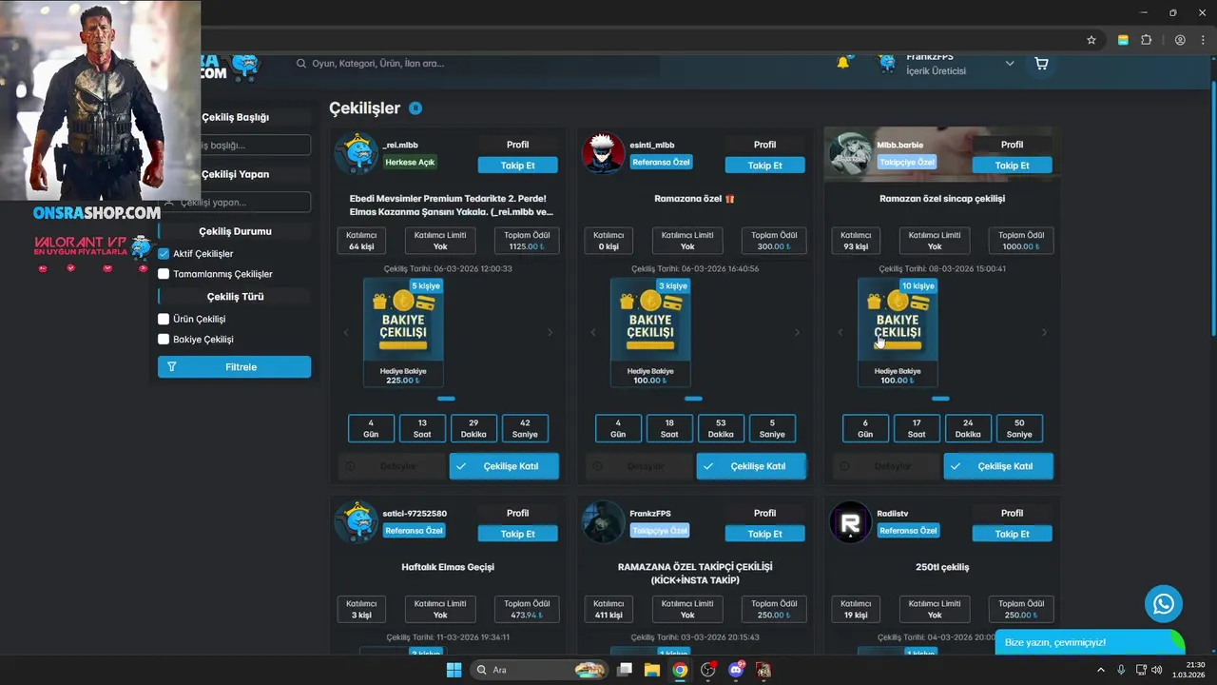Open Profil of _rei.mlbb
Viewport: 1217px width, 685px height.
pos(517,145)
